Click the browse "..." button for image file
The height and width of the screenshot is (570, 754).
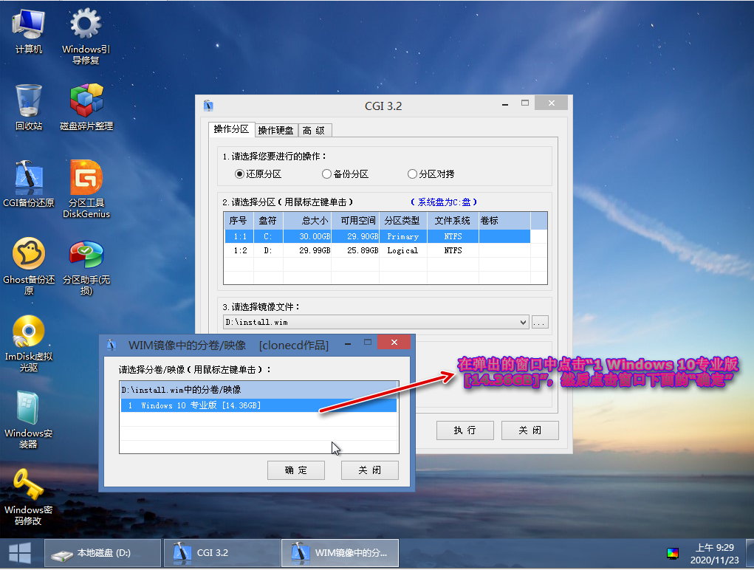540,322
